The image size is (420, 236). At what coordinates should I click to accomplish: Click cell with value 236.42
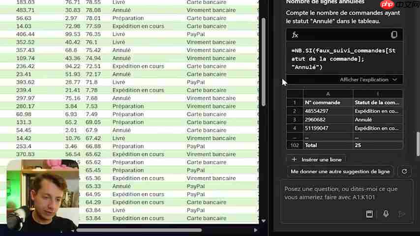[25, 66]
